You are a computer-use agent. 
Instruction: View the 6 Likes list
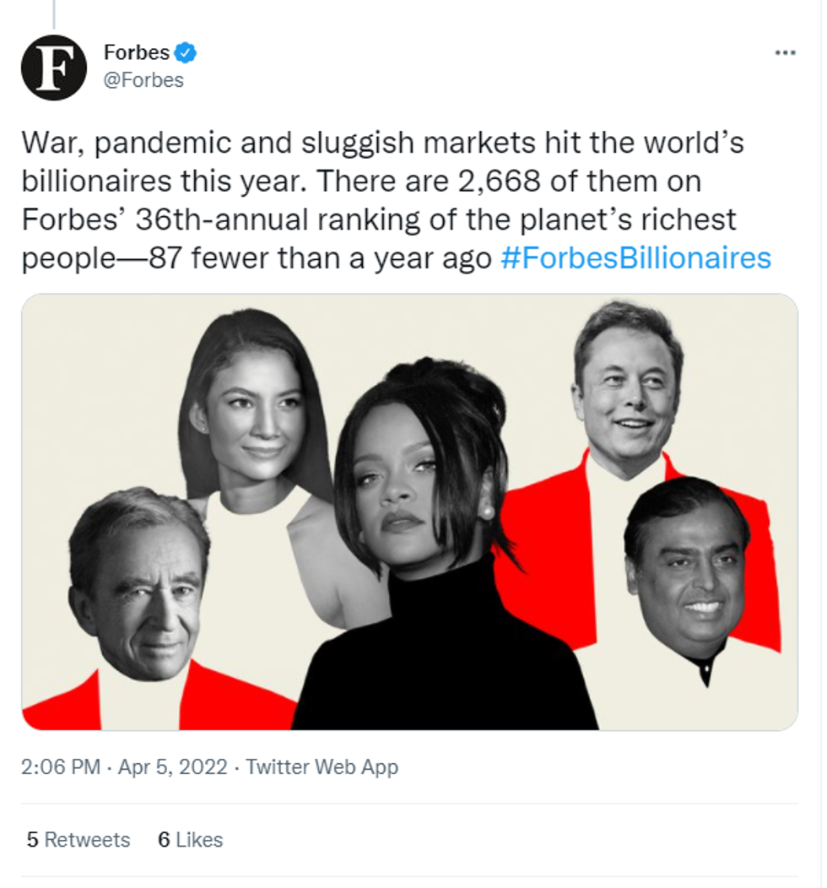191,840
